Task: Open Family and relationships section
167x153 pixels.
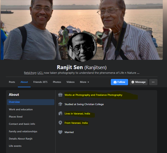Action: click(23, 132)
